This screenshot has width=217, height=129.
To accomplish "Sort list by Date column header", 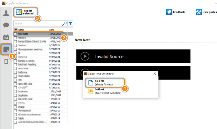I will 52,30.
